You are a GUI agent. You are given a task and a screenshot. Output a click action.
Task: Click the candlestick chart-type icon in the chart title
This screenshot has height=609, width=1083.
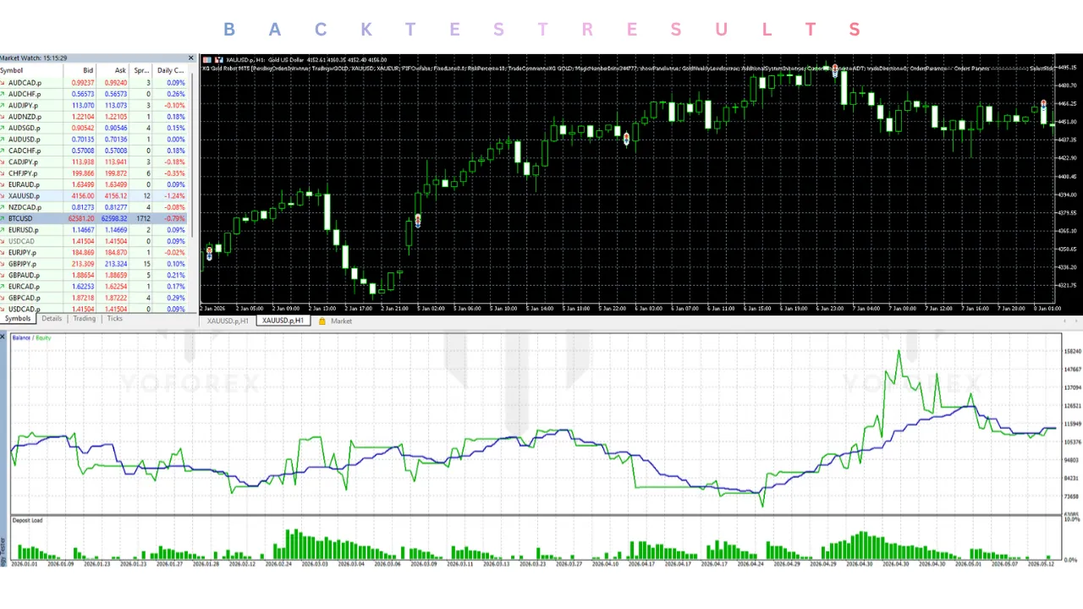click(x=219, y=59)
